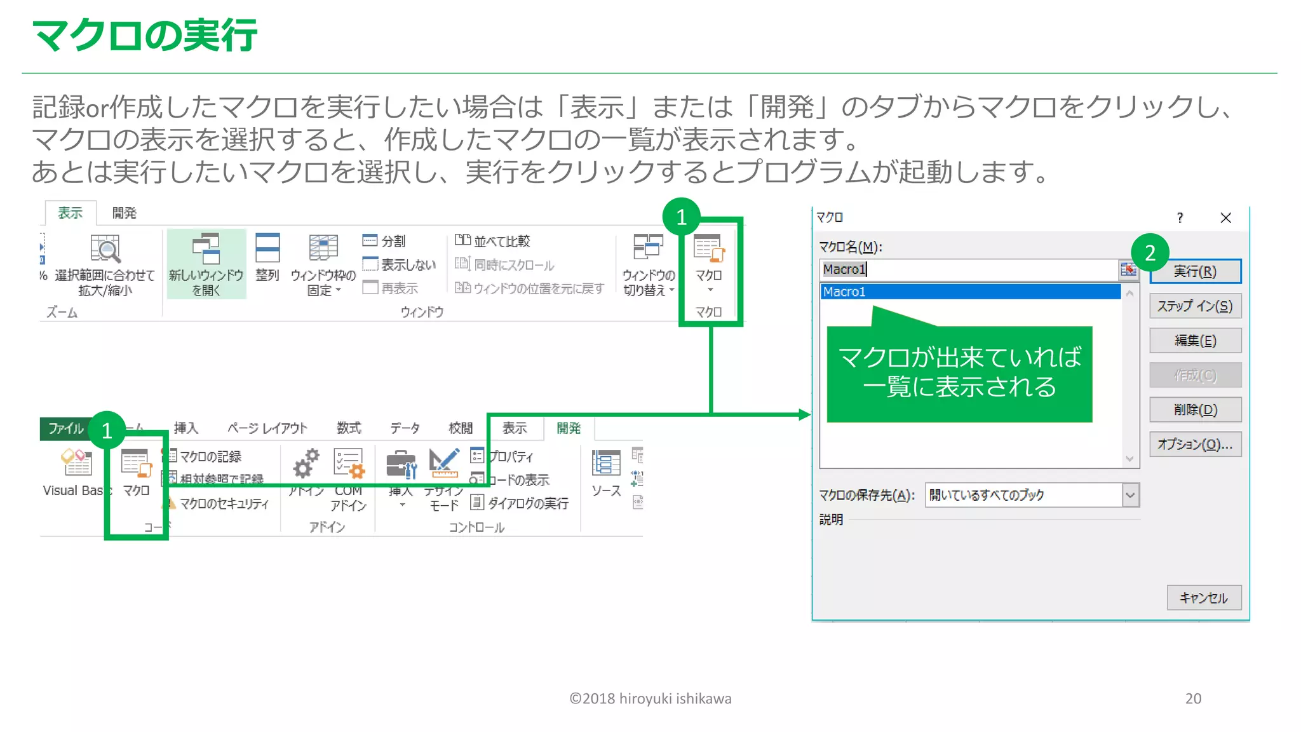The image size is (1301, 732).
Task: Expand the Macros dropdown arrow in View ribbon
Action: click(710, 290)
